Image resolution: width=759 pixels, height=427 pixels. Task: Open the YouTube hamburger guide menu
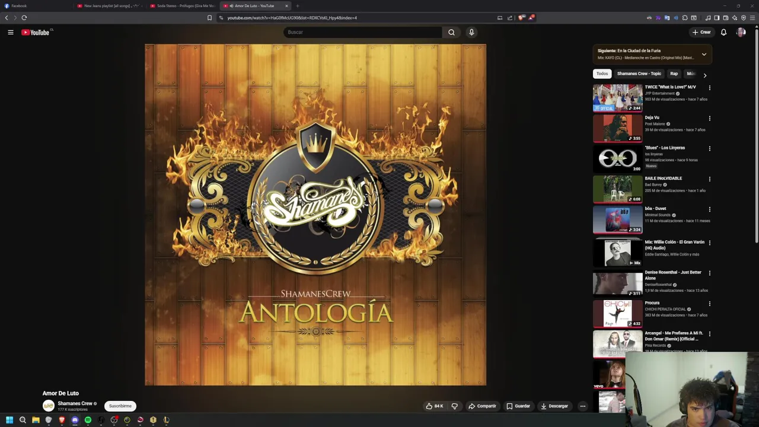click(11, 33)
